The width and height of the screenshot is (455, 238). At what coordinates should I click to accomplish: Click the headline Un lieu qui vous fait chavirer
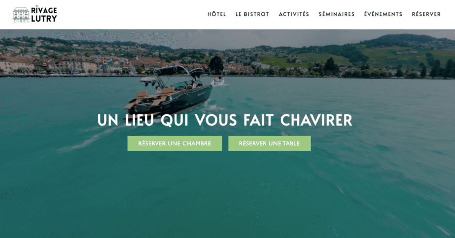coord(224,120)
